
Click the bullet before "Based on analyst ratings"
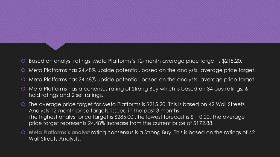pyautogui.click(x=23, y=61)
